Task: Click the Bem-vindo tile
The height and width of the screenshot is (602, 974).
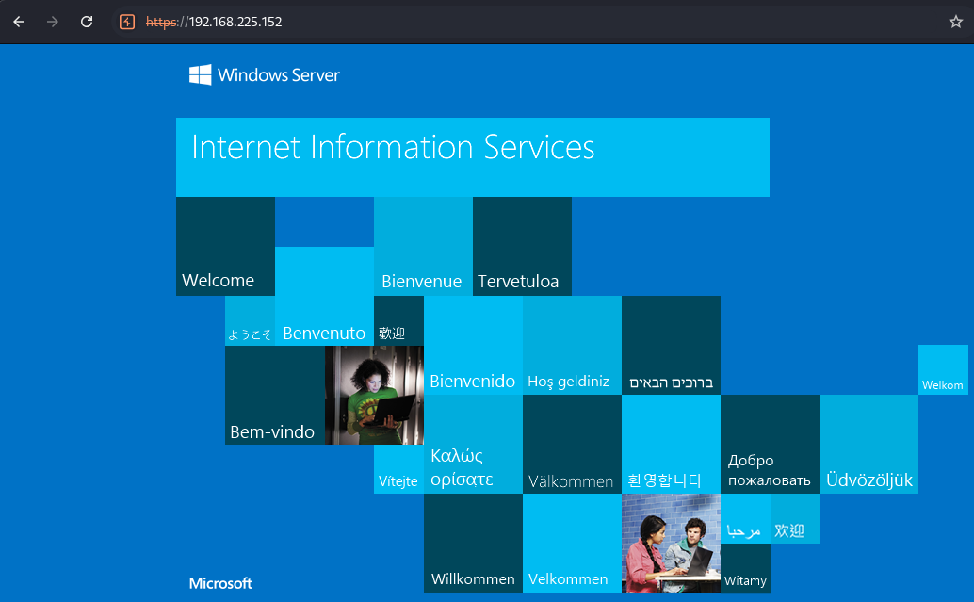Action: [x=274, y=395]
